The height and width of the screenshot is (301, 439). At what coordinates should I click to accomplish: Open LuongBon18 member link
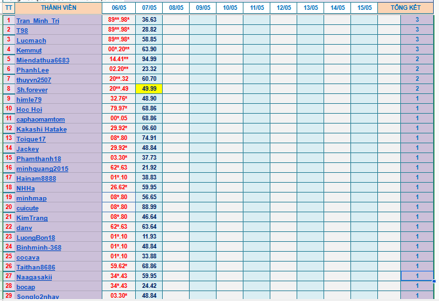coord(36,238)
